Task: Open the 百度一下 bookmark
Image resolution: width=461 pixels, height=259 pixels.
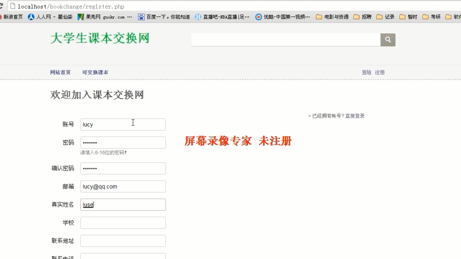Action: 164,17
